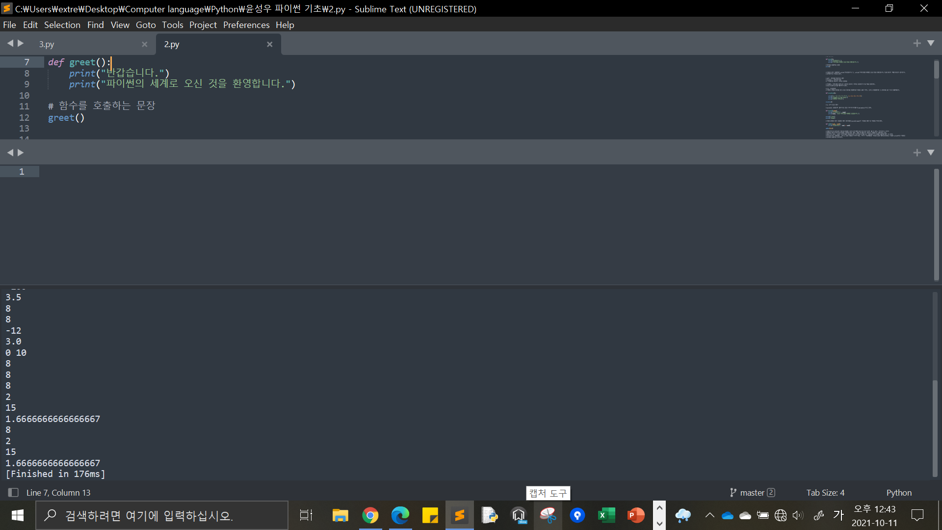
Task: Toggle the sidebar icon in status bar
Action: [13, 492]
